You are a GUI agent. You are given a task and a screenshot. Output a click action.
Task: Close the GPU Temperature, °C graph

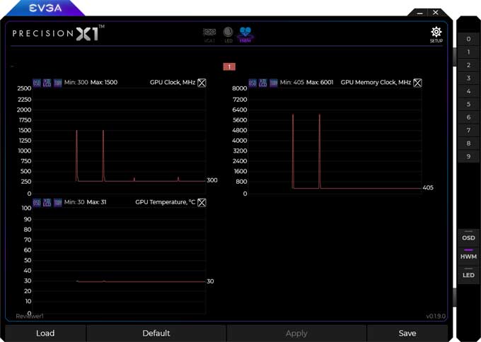(202, 203)
